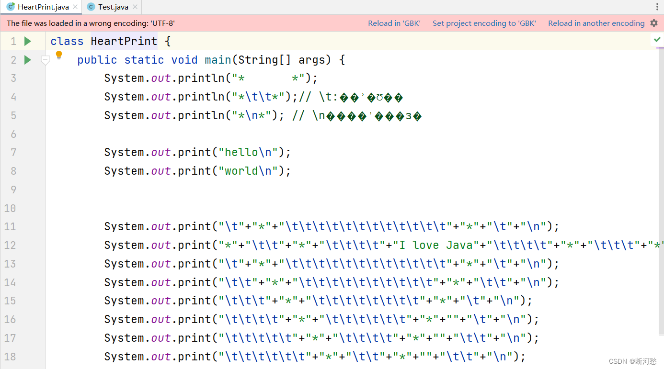Click the 'class' keyword on line 1
This screenshot has height=369, width=664.
(x=67, y=41)
